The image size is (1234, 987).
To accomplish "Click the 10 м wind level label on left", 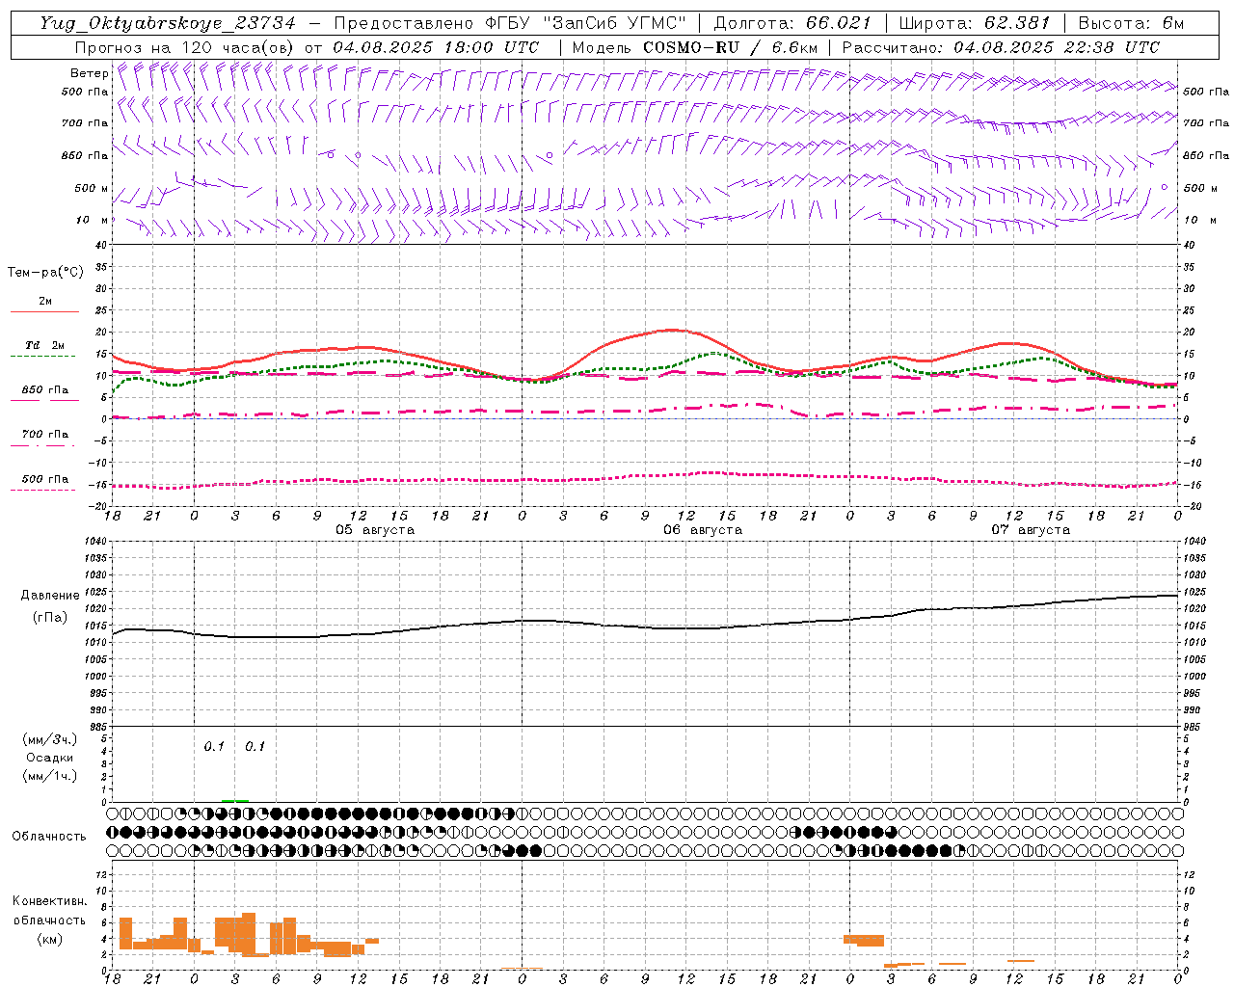I will 93,220.
